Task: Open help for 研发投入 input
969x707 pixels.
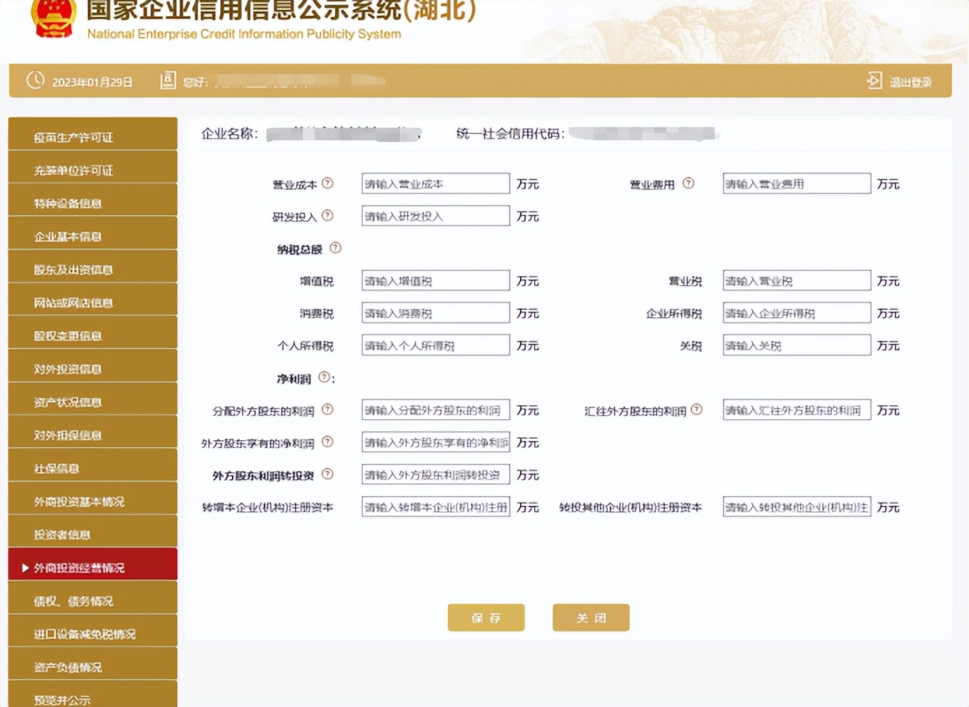Action: [x=329, y=215]
